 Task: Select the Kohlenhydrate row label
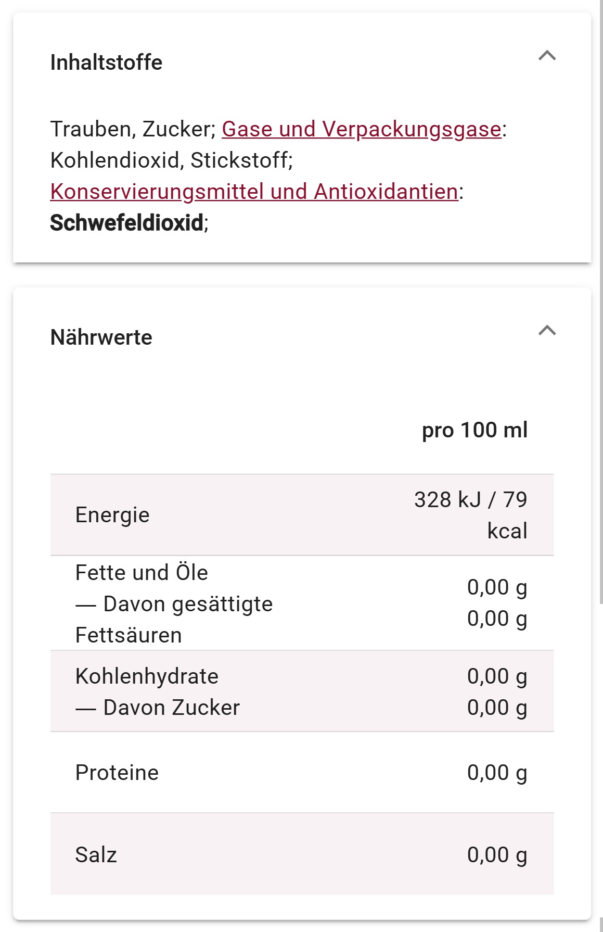tap(147, 676)
